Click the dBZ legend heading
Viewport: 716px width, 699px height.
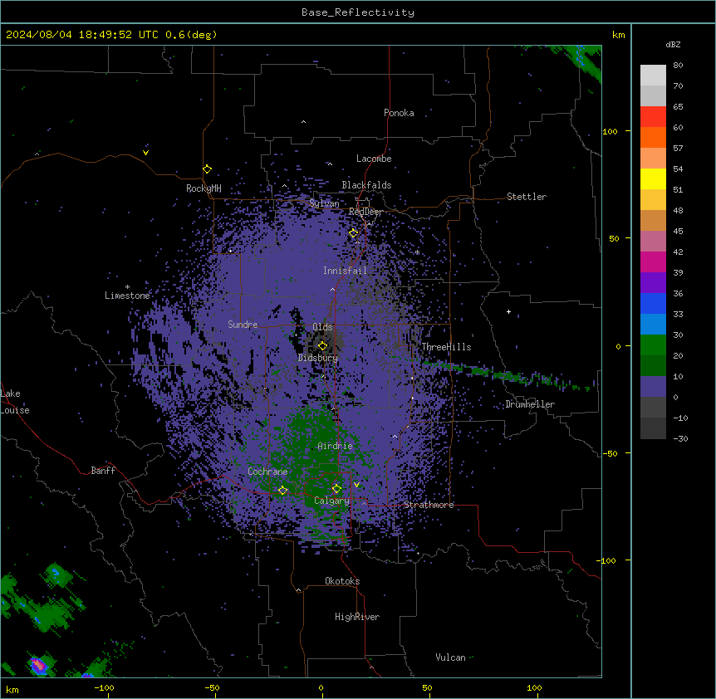click(673, 44)
